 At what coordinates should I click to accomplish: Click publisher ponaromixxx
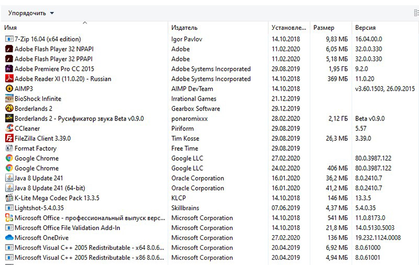(x=190, y=118)
